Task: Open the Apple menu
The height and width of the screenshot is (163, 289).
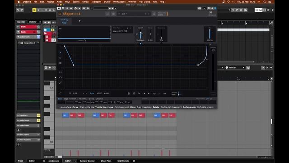Action: [19, 2]
